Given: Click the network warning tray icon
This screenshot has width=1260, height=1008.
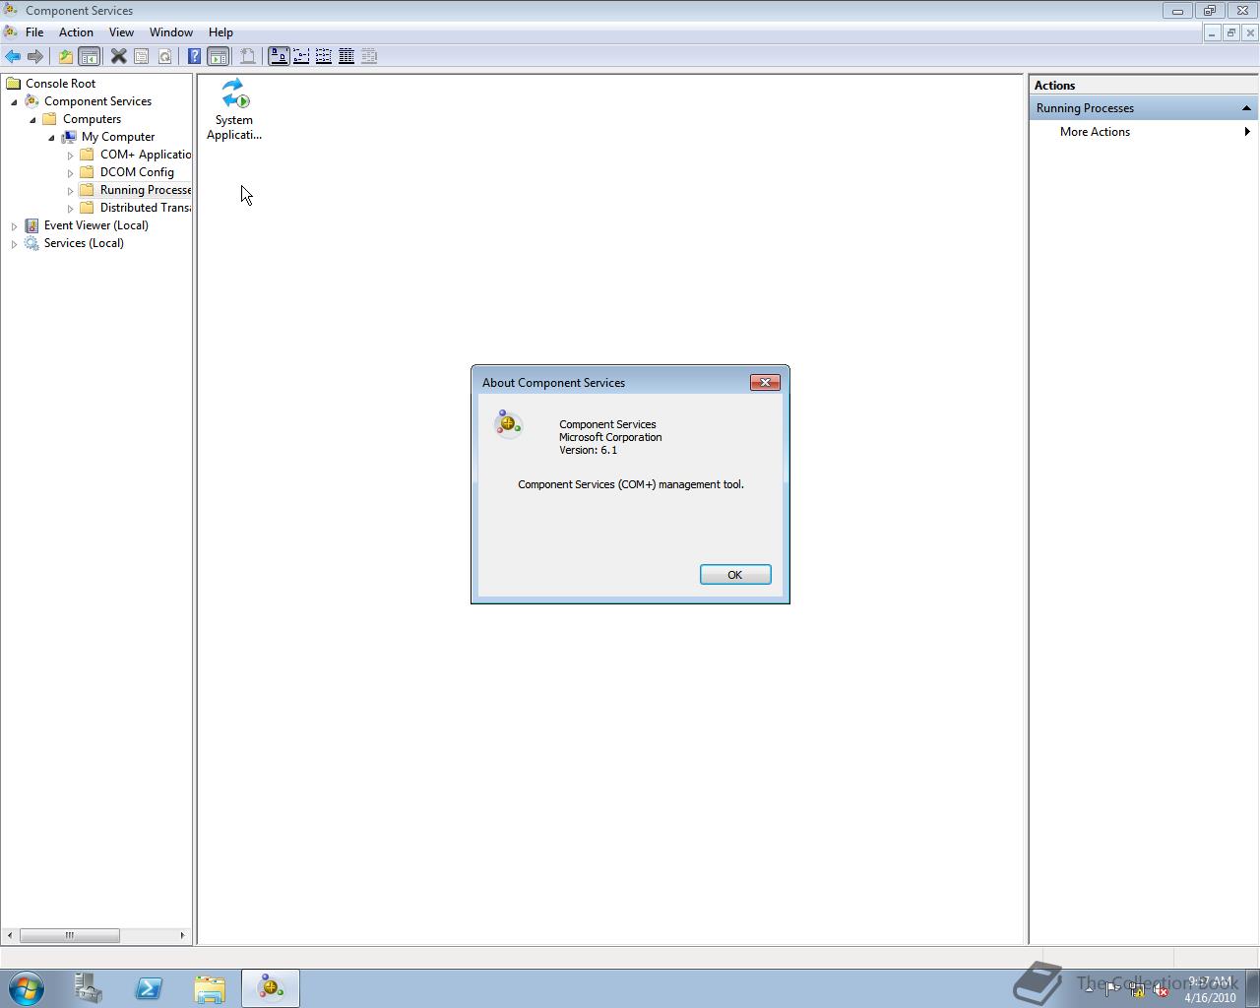Looking at the screenshot, I should 1136,990.
